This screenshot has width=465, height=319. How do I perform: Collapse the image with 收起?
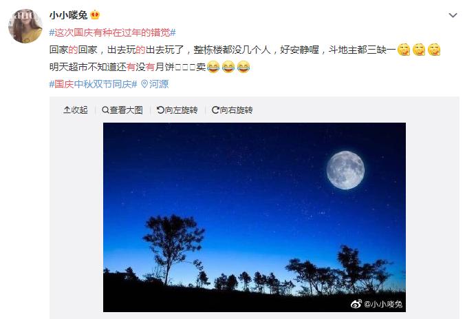[x=76, y=110]
